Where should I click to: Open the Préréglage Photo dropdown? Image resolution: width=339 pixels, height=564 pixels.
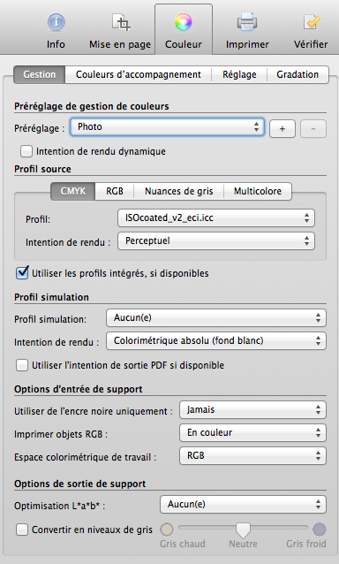coord(168,127)
